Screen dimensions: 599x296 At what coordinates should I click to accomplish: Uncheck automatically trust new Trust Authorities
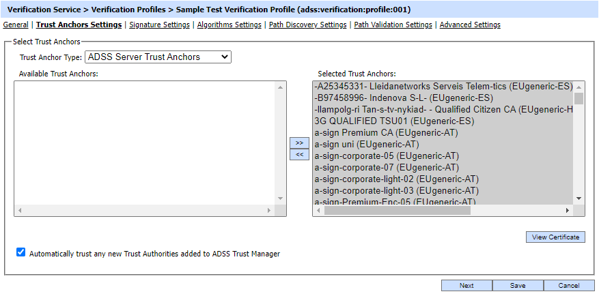(x=21, y=252)
